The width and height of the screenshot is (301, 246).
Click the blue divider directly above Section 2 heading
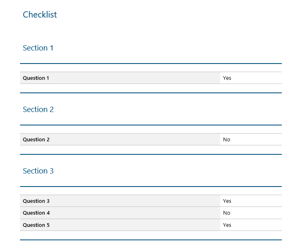click(x=150, y=93)
